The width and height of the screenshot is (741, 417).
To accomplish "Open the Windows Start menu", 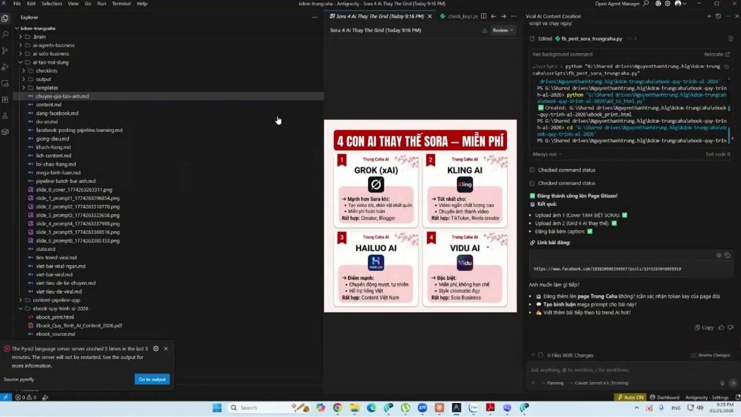I will pyautogui.click(x=217, y=408).
